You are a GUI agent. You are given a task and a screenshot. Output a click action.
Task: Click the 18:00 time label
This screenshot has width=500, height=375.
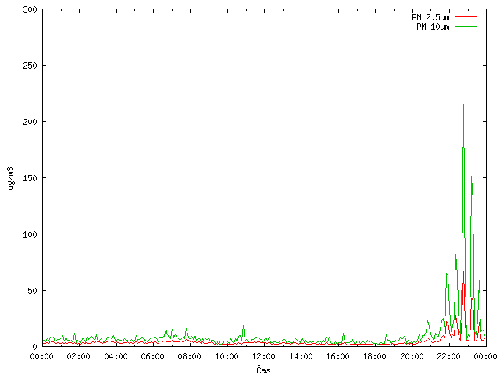click(375, 356)
